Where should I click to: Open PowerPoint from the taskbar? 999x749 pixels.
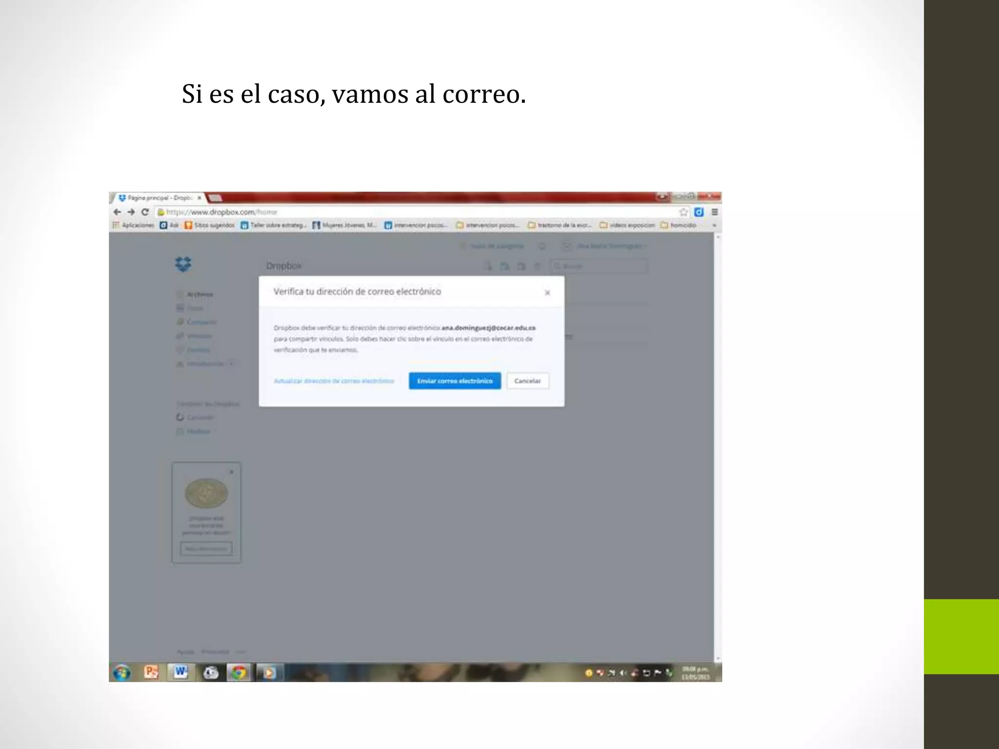pyautogui.click(x=151, y=672)
